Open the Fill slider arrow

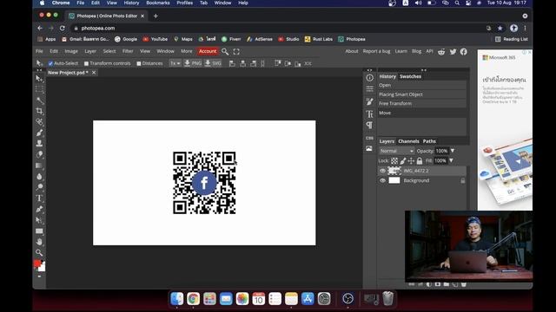[x=451, y=160]
